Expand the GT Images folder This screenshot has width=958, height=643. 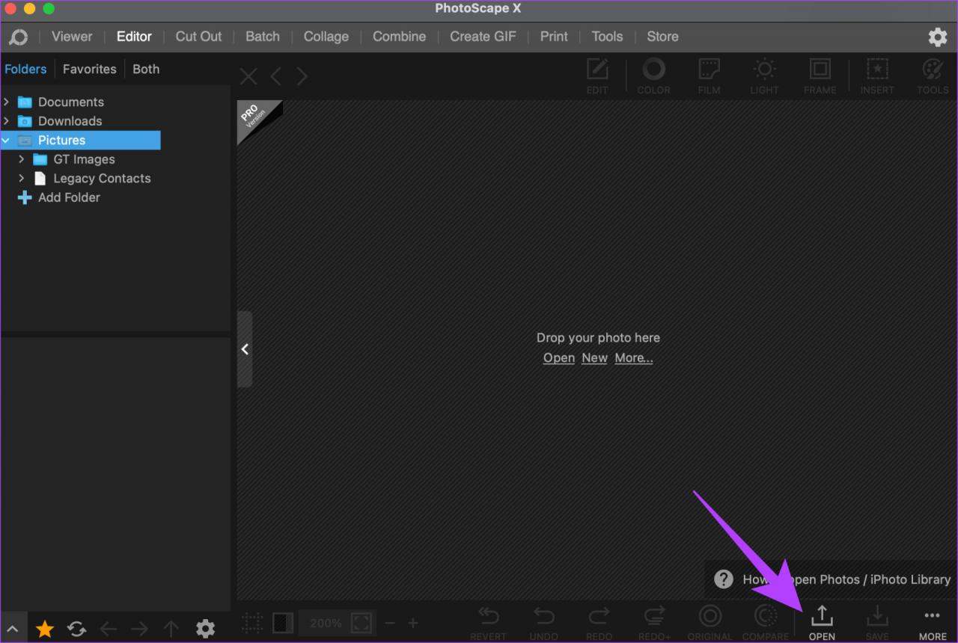pyautogui.click(x=22, y=159)
